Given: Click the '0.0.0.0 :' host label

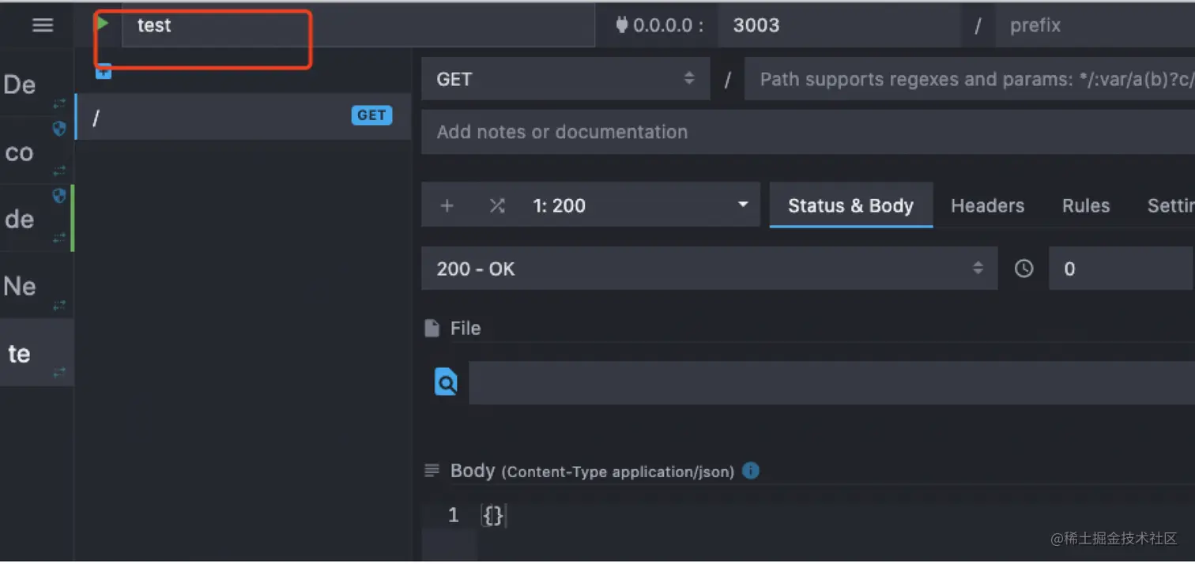Looking at the screenshot, I should (668, 25).
